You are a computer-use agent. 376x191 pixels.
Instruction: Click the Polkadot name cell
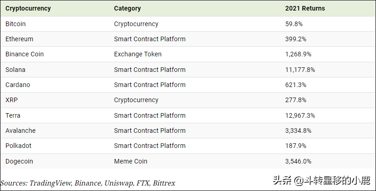[19, 146]
